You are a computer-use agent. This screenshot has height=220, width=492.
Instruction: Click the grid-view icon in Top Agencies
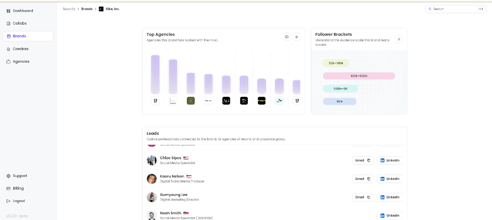click(x=296, y=37)
